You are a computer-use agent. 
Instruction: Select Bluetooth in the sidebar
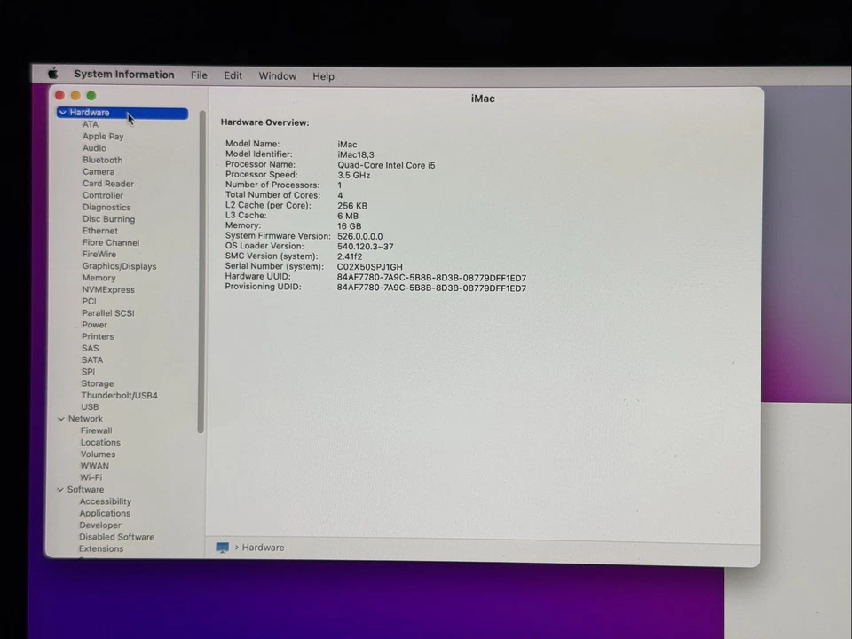[102, 160]
